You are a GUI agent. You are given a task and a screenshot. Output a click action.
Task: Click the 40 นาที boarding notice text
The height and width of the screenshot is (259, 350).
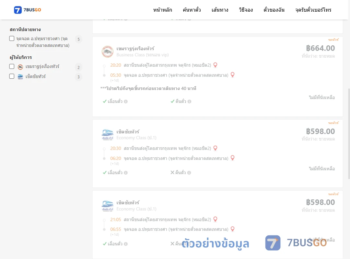tap(148, 88)
